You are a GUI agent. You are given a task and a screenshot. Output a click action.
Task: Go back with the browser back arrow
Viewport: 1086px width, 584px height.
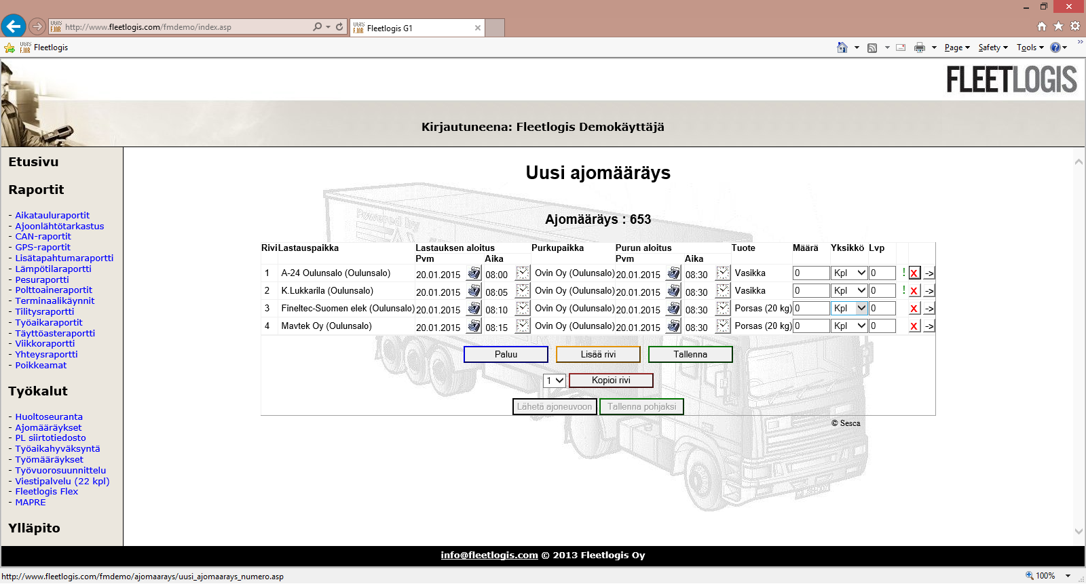14,26
